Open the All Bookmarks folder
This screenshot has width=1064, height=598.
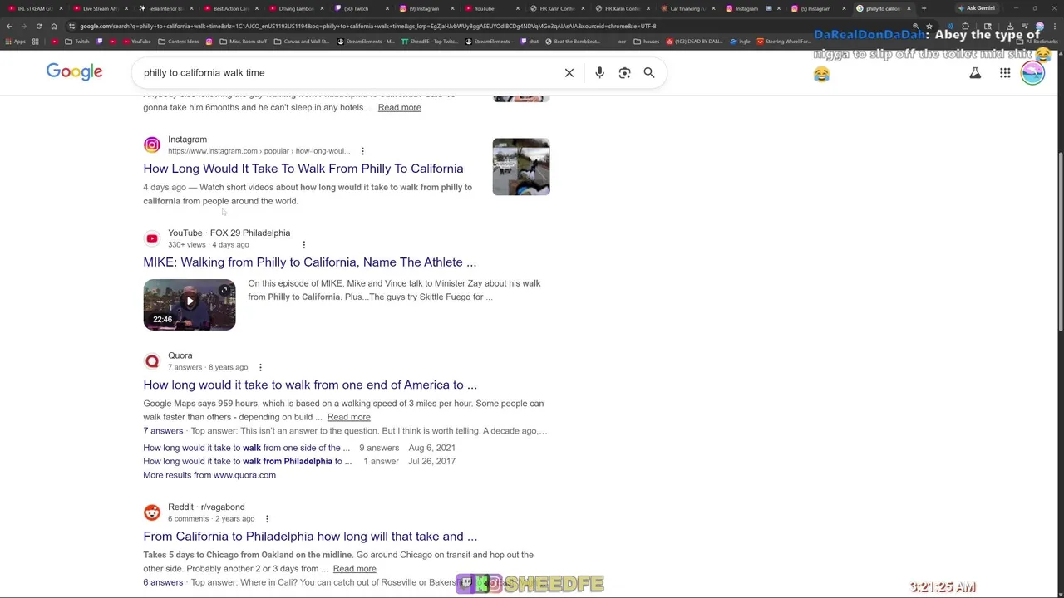pos(1039,41)
